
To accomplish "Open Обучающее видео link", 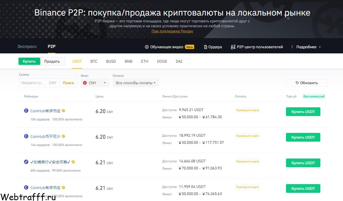I will [x=167, y=47].
